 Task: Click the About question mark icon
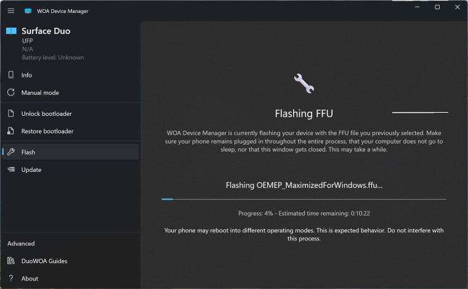coord(10,279)
